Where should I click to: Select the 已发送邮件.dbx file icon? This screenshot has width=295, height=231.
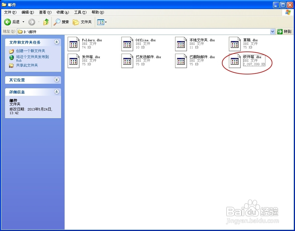click(127, 61)
